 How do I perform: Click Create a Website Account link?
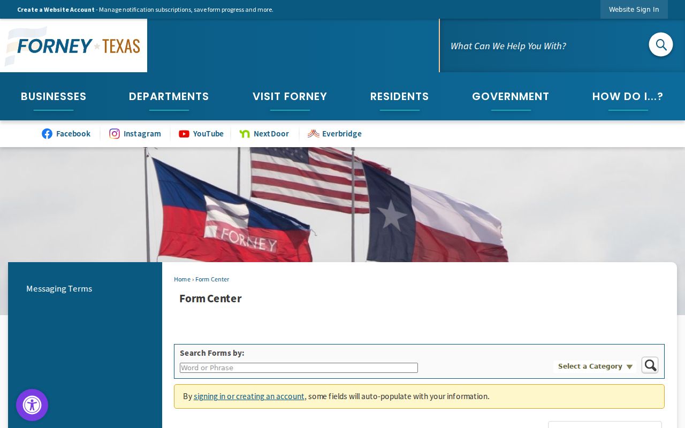(x=56, y=10)
